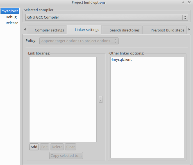
Task: Select the Release build target
Action: point(12,23)
